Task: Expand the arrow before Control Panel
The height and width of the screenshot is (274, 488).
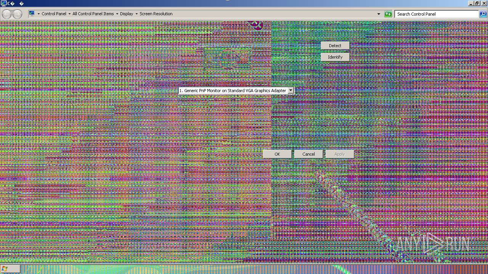Action: pyautogui.click(x=39, y=14)
